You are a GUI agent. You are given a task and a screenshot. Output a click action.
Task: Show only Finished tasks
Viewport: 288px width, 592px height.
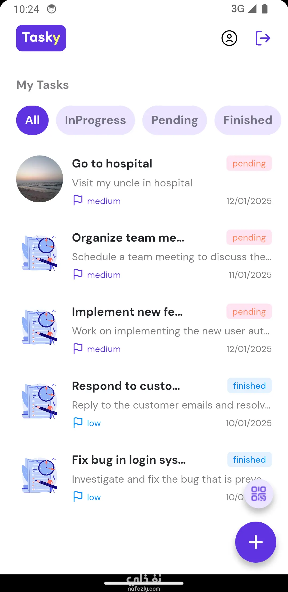[247, 120]
